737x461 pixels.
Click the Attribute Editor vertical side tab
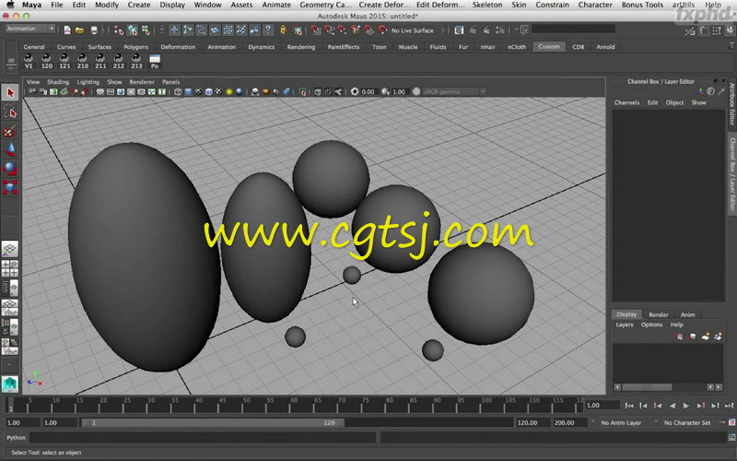point(731,103)
